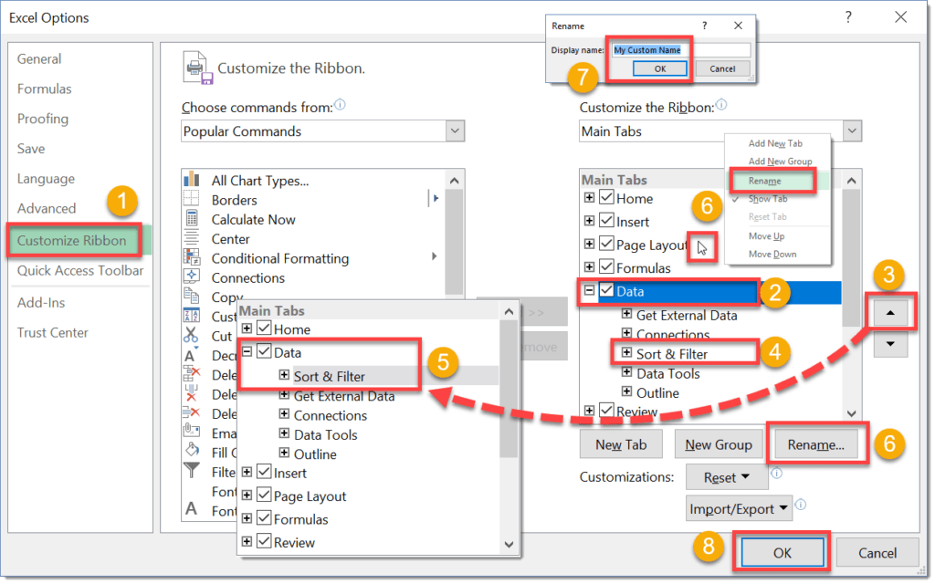Expand the Sort & Filter group in right list
935x584 pixels.
click(x=626, y=352)
